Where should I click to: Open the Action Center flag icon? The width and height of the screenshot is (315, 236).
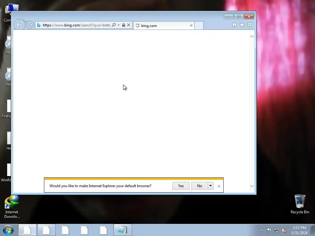[x=269, y=230]
